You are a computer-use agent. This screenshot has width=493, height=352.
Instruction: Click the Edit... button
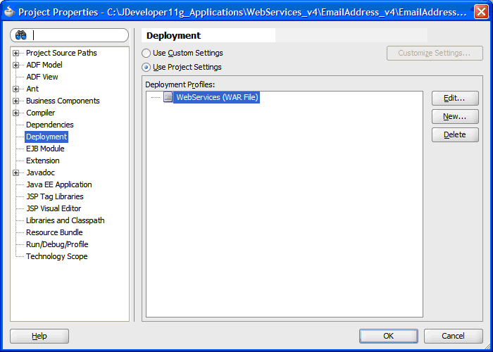click(455, 99)
